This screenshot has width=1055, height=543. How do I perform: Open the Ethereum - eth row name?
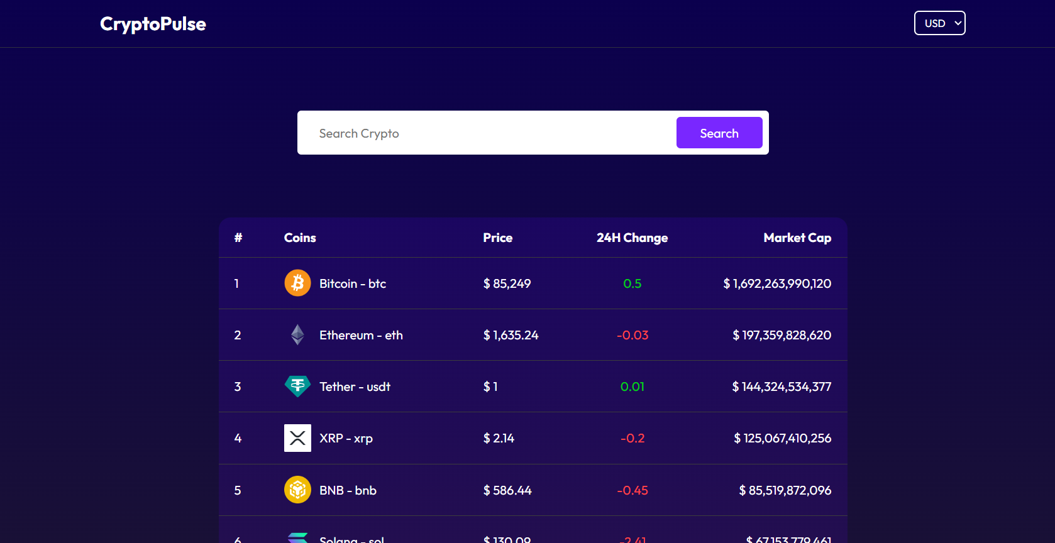361,335
